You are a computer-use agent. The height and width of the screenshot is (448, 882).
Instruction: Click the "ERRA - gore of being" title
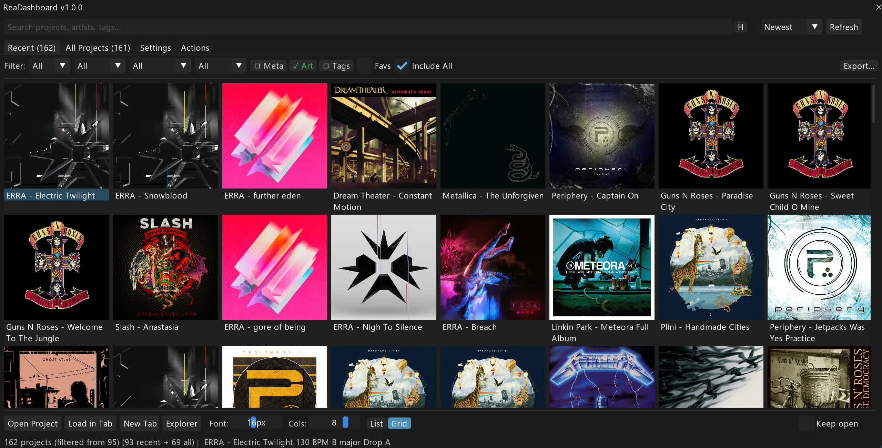[265, 327]
